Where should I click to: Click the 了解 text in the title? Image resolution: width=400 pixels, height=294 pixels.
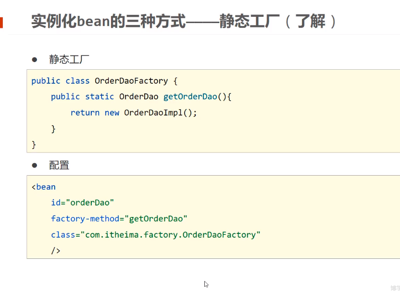point(311,22)
